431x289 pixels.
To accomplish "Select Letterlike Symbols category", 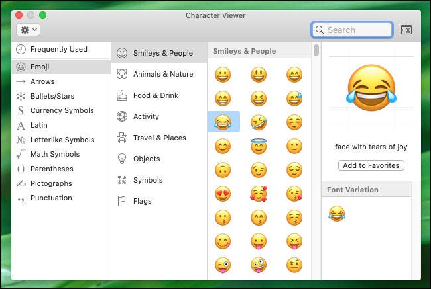I will (61, 140).
